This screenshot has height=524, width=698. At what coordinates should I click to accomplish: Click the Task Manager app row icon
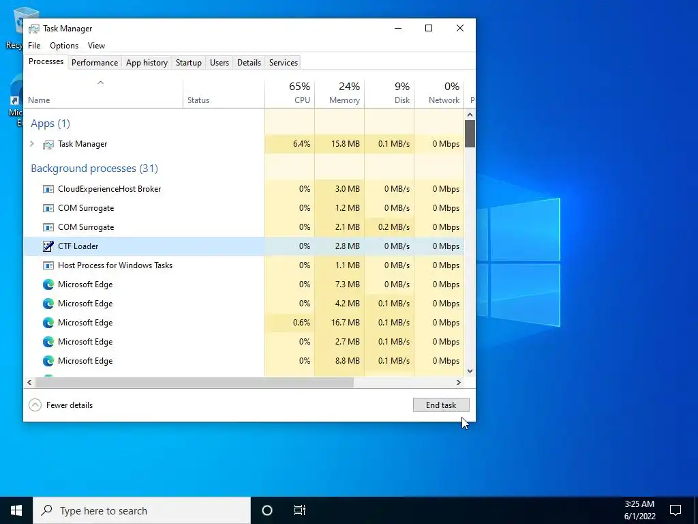[x=48, y=144]
